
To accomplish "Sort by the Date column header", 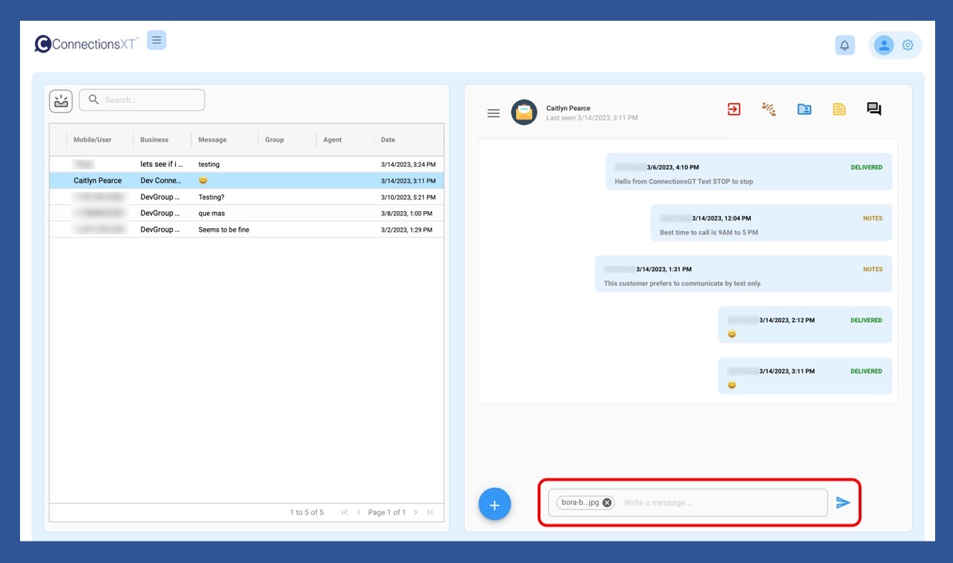I will coord(388,140).
